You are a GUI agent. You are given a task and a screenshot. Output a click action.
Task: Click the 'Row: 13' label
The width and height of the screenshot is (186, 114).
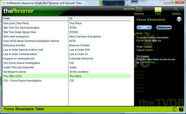[x=142, y=33]
